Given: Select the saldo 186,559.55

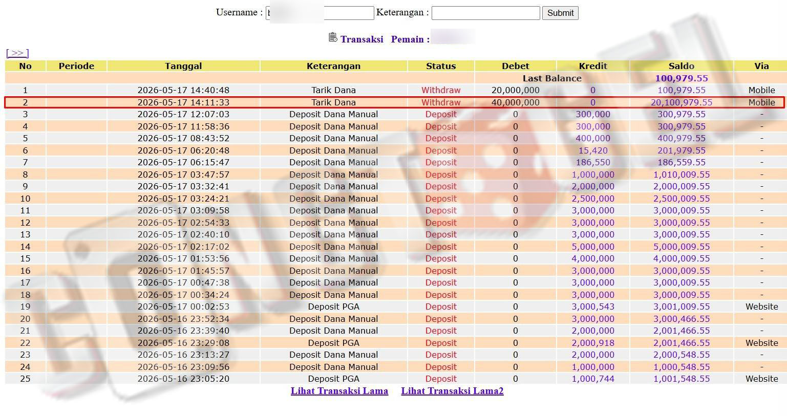Looking at the screenshot, I should tap(682, 162).
